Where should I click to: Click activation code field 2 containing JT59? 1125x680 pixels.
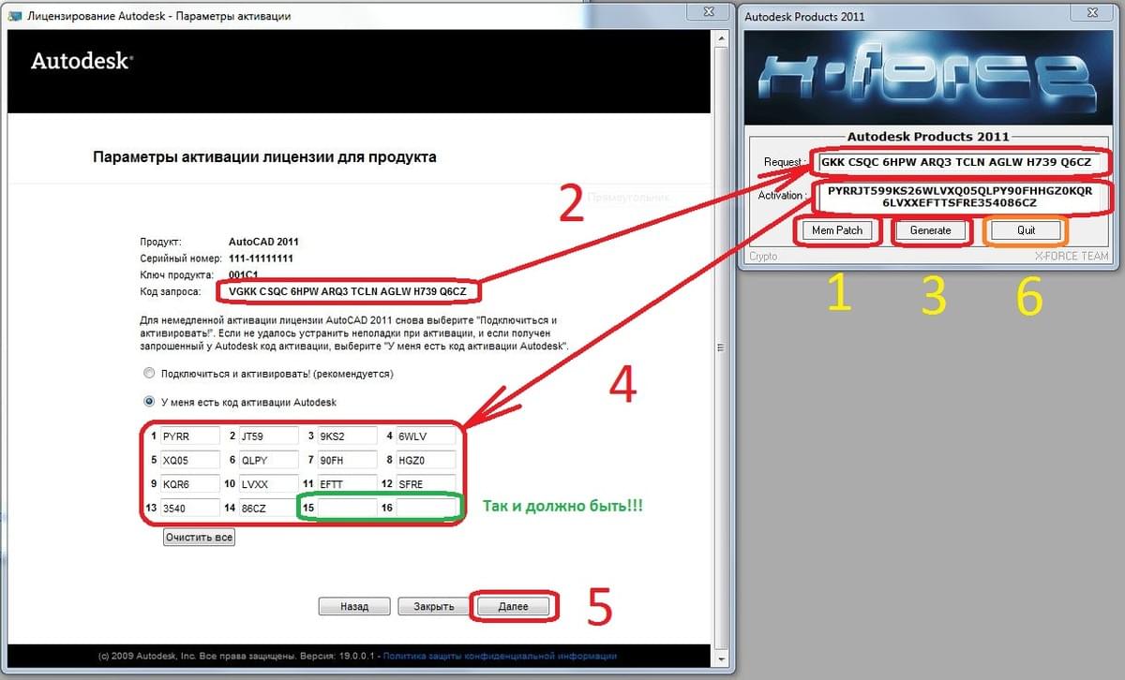267,436
